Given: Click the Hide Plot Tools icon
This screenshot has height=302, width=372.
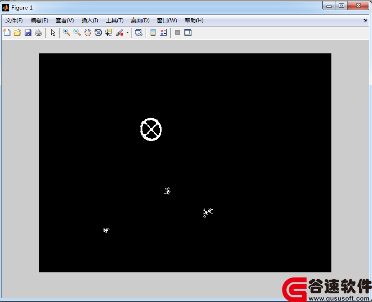Looking at the screenshot, I should pos(178,32).
